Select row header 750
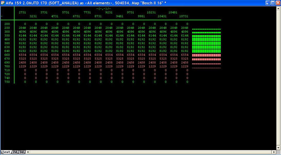Viewport: 281px width, 155px height. [7, 82]
